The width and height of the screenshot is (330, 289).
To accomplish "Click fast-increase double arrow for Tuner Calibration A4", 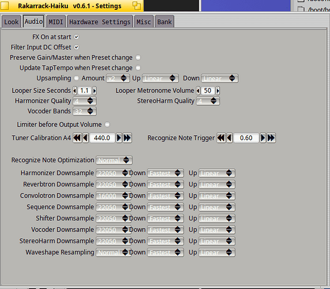I will pos(127,138).
